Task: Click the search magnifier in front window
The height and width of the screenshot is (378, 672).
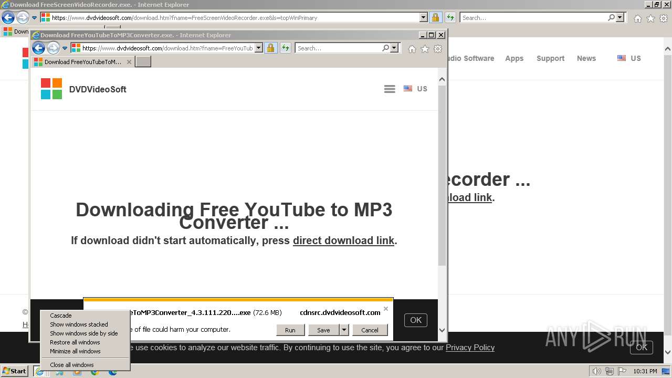Action: click(386, 48)
